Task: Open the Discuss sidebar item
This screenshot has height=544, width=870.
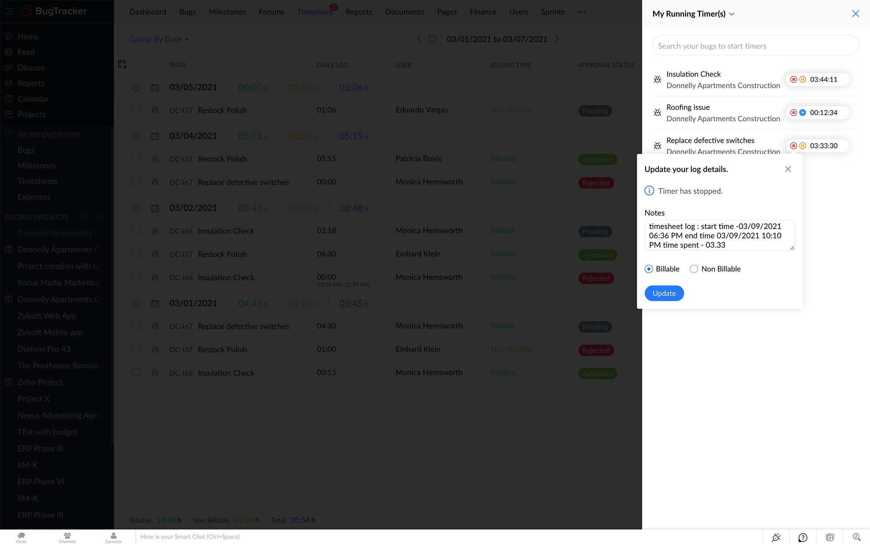Action: (x=30, y=68)
